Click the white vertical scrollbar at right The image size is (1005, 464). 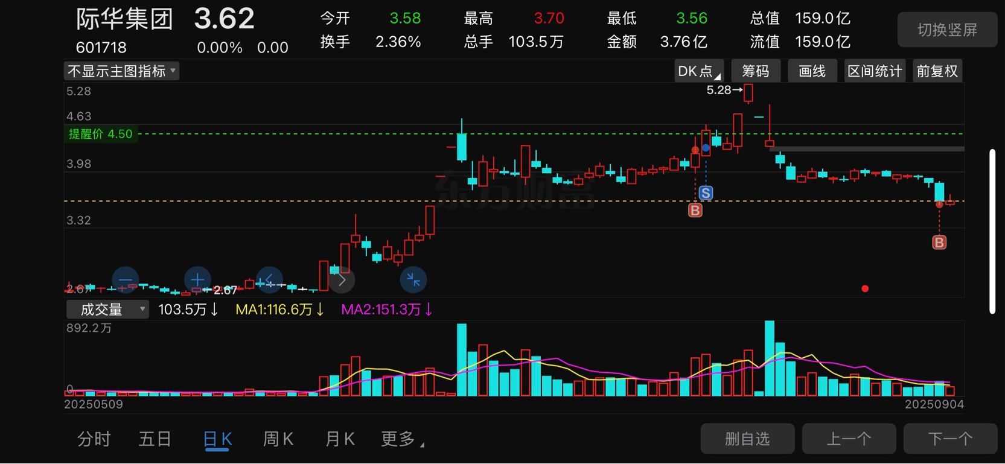coord(992,231)
